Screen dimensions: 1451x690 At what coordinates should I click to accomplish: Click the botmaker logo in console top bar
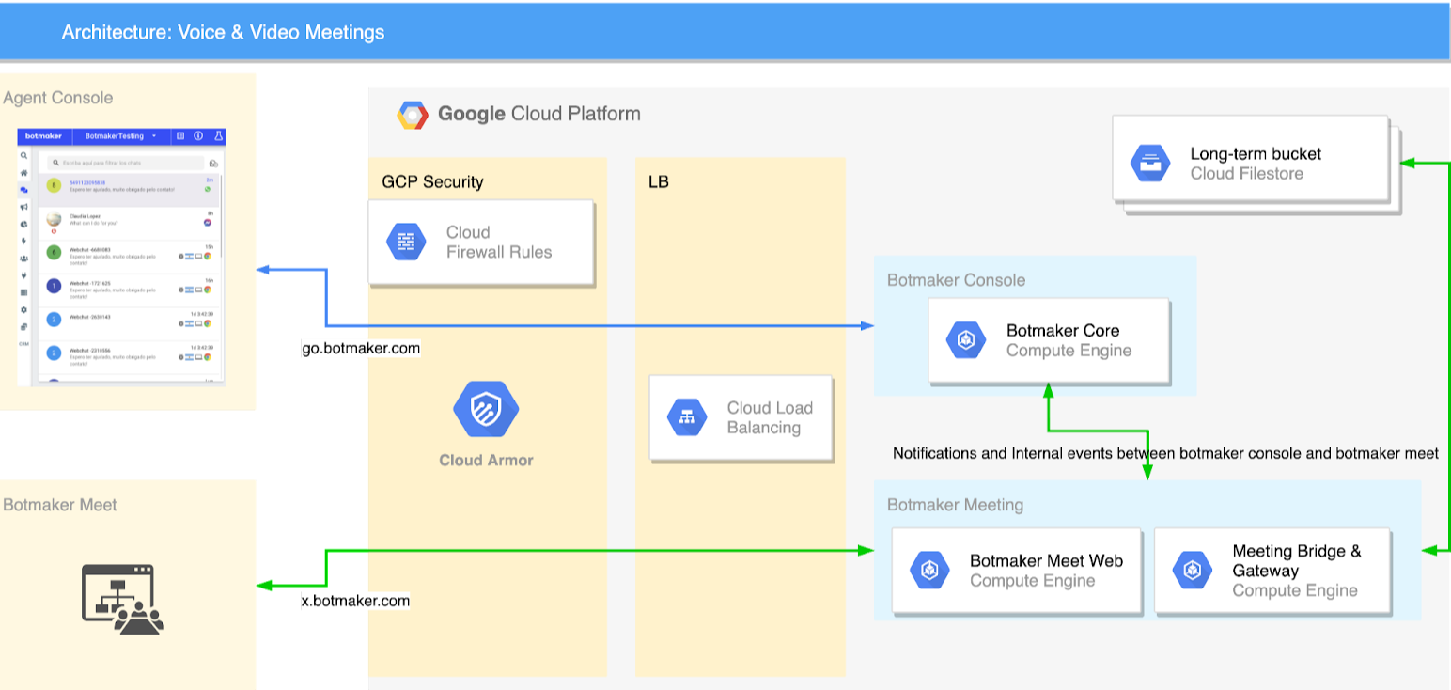coord(43,136)
